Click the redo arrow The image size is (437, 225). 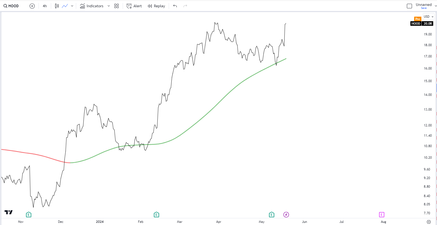[185, 6]
